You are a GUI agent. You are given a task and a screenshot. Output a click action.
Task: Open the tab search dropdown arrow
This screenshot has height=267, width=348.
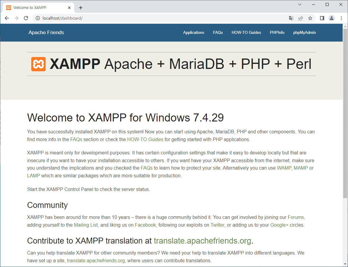(299, 4)
